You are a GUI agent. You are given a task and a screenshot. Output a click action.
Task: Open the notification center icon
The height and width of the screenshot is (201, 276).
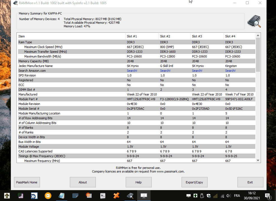pos(268,196)
